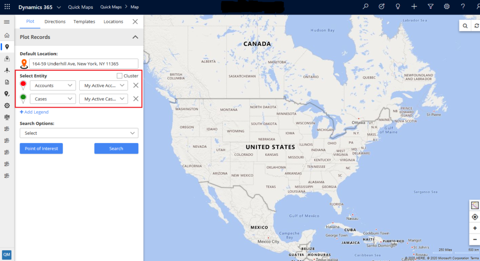Open the settings gear in top bar
The width and height of the screenshot is (480, 261).
coord(447,7)
